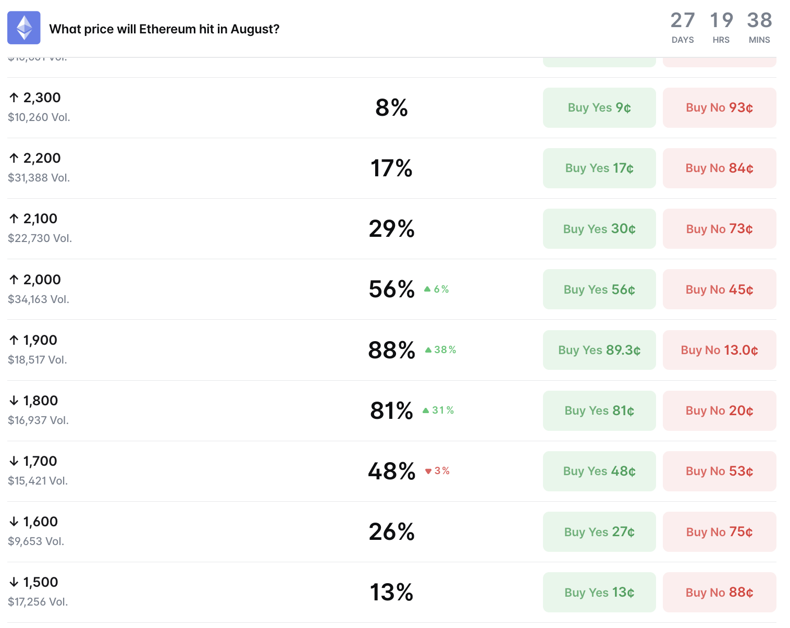Buy Yes at 48¢ for 1,700
The image size is (790, 628).
tap(599, 471)
